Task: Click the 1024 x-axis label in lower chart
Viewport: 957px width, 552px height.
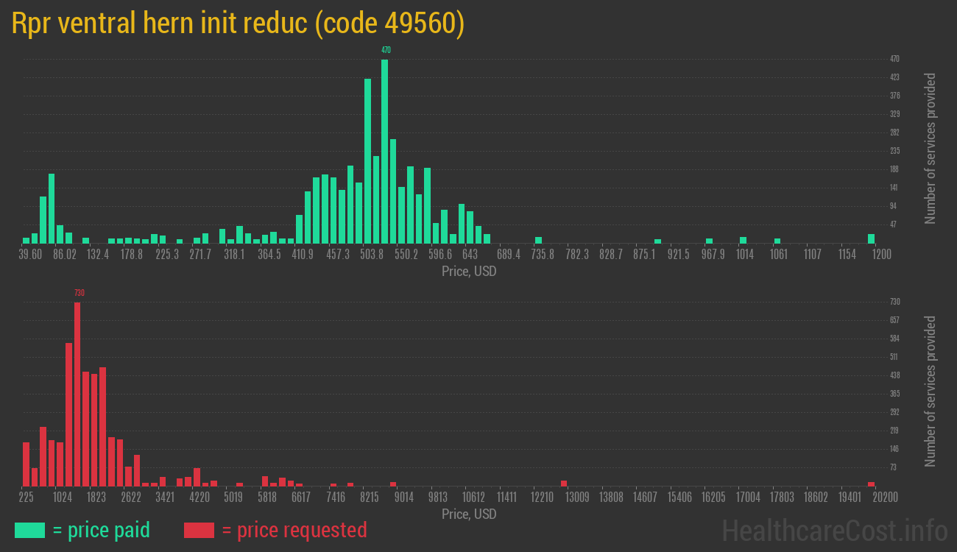Action: (63, 498)
